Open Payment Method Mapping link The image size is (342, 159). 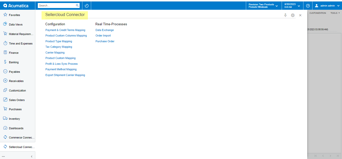pyautogui.click(x=61, y=69)
